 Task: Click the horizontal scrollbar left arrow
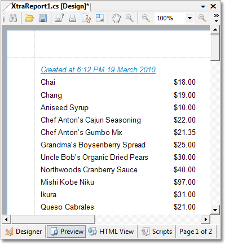point(6,219)
